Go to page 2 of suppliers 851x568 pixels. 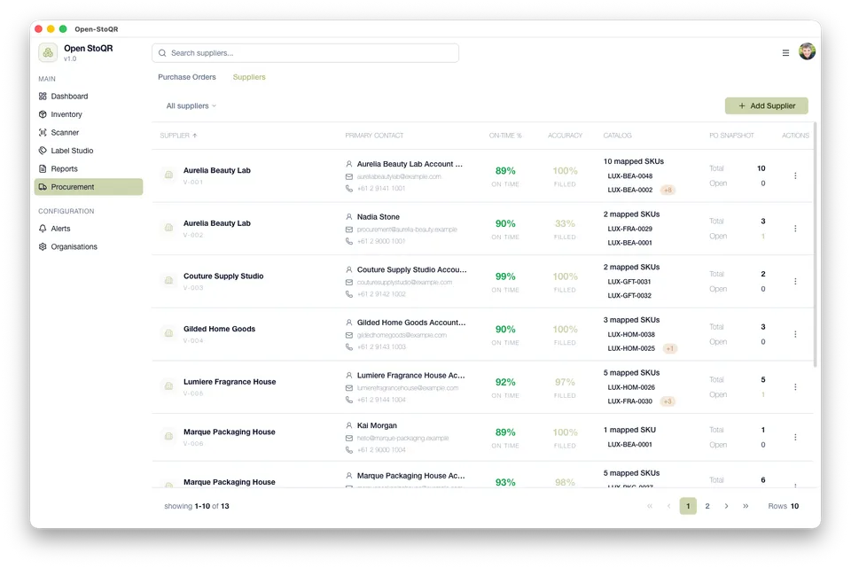pyautogui.click(x=707, y=506)
